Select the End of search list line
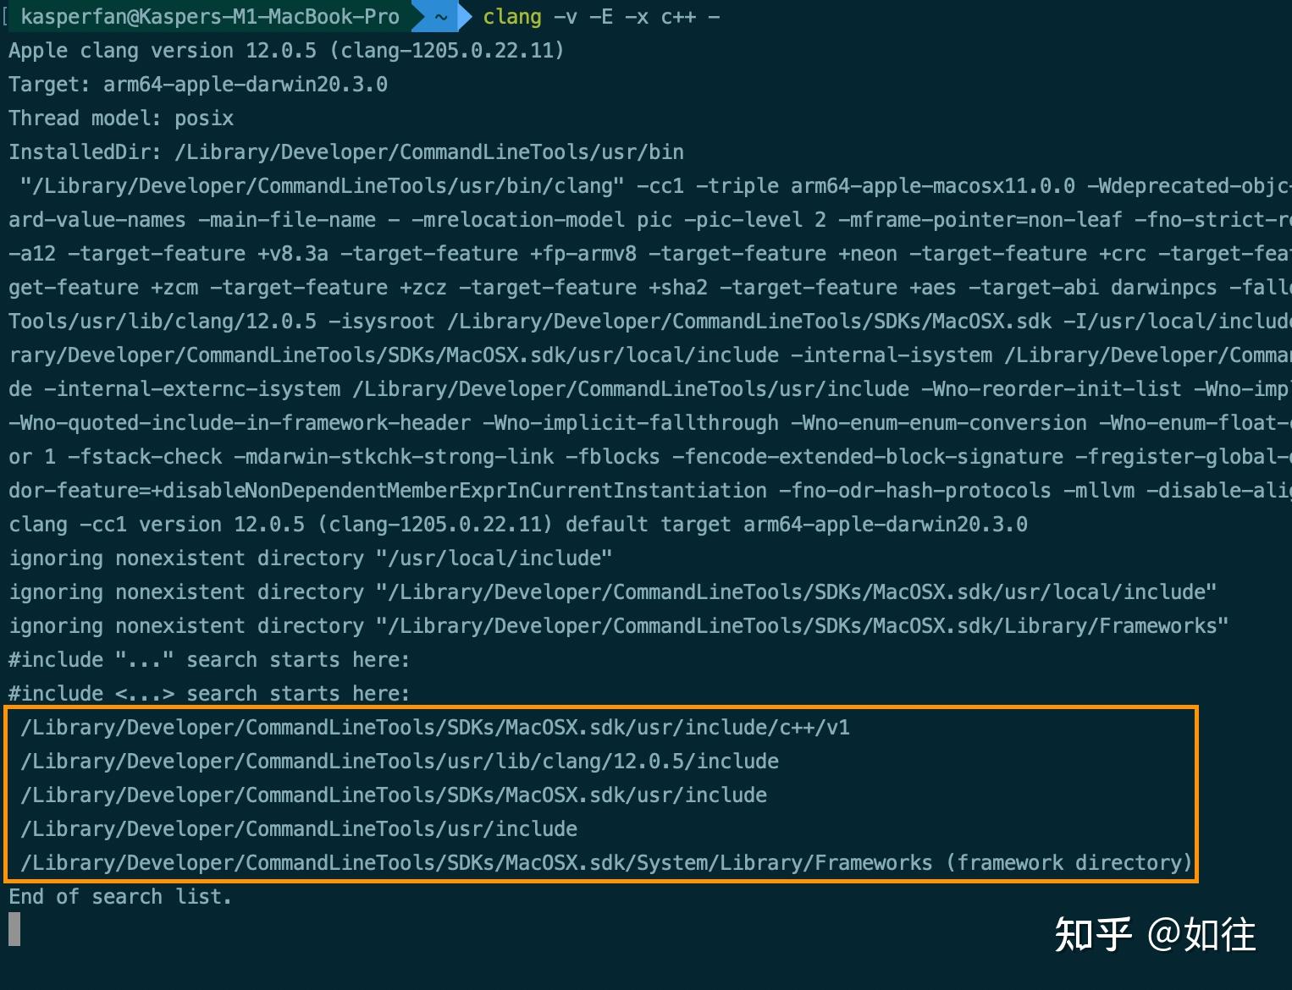This screenshot has height=990, width=1292. (119, 896)
